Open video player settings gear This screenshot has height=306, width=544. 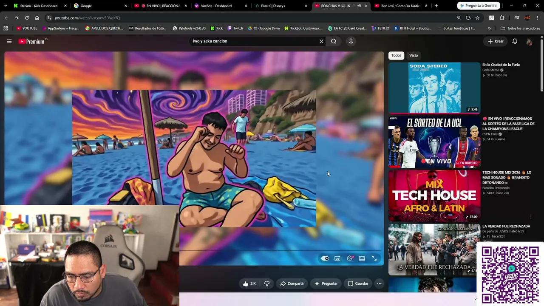click(x=350, y=258)
